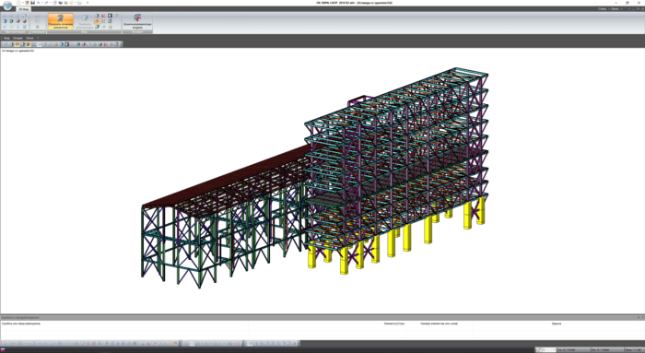Click the elements count field in status bar
This screenshot has height=353, width=645.
(607, 349)
